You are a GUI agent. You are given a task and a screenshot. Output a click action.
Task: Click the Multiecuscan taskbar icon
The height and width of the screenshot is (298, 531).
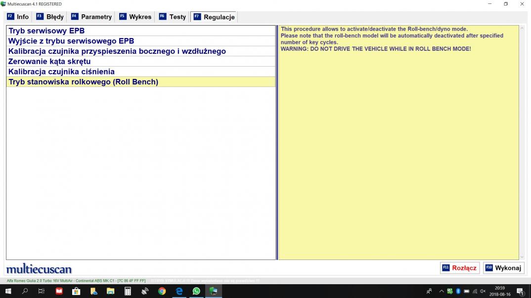(214, 291)
